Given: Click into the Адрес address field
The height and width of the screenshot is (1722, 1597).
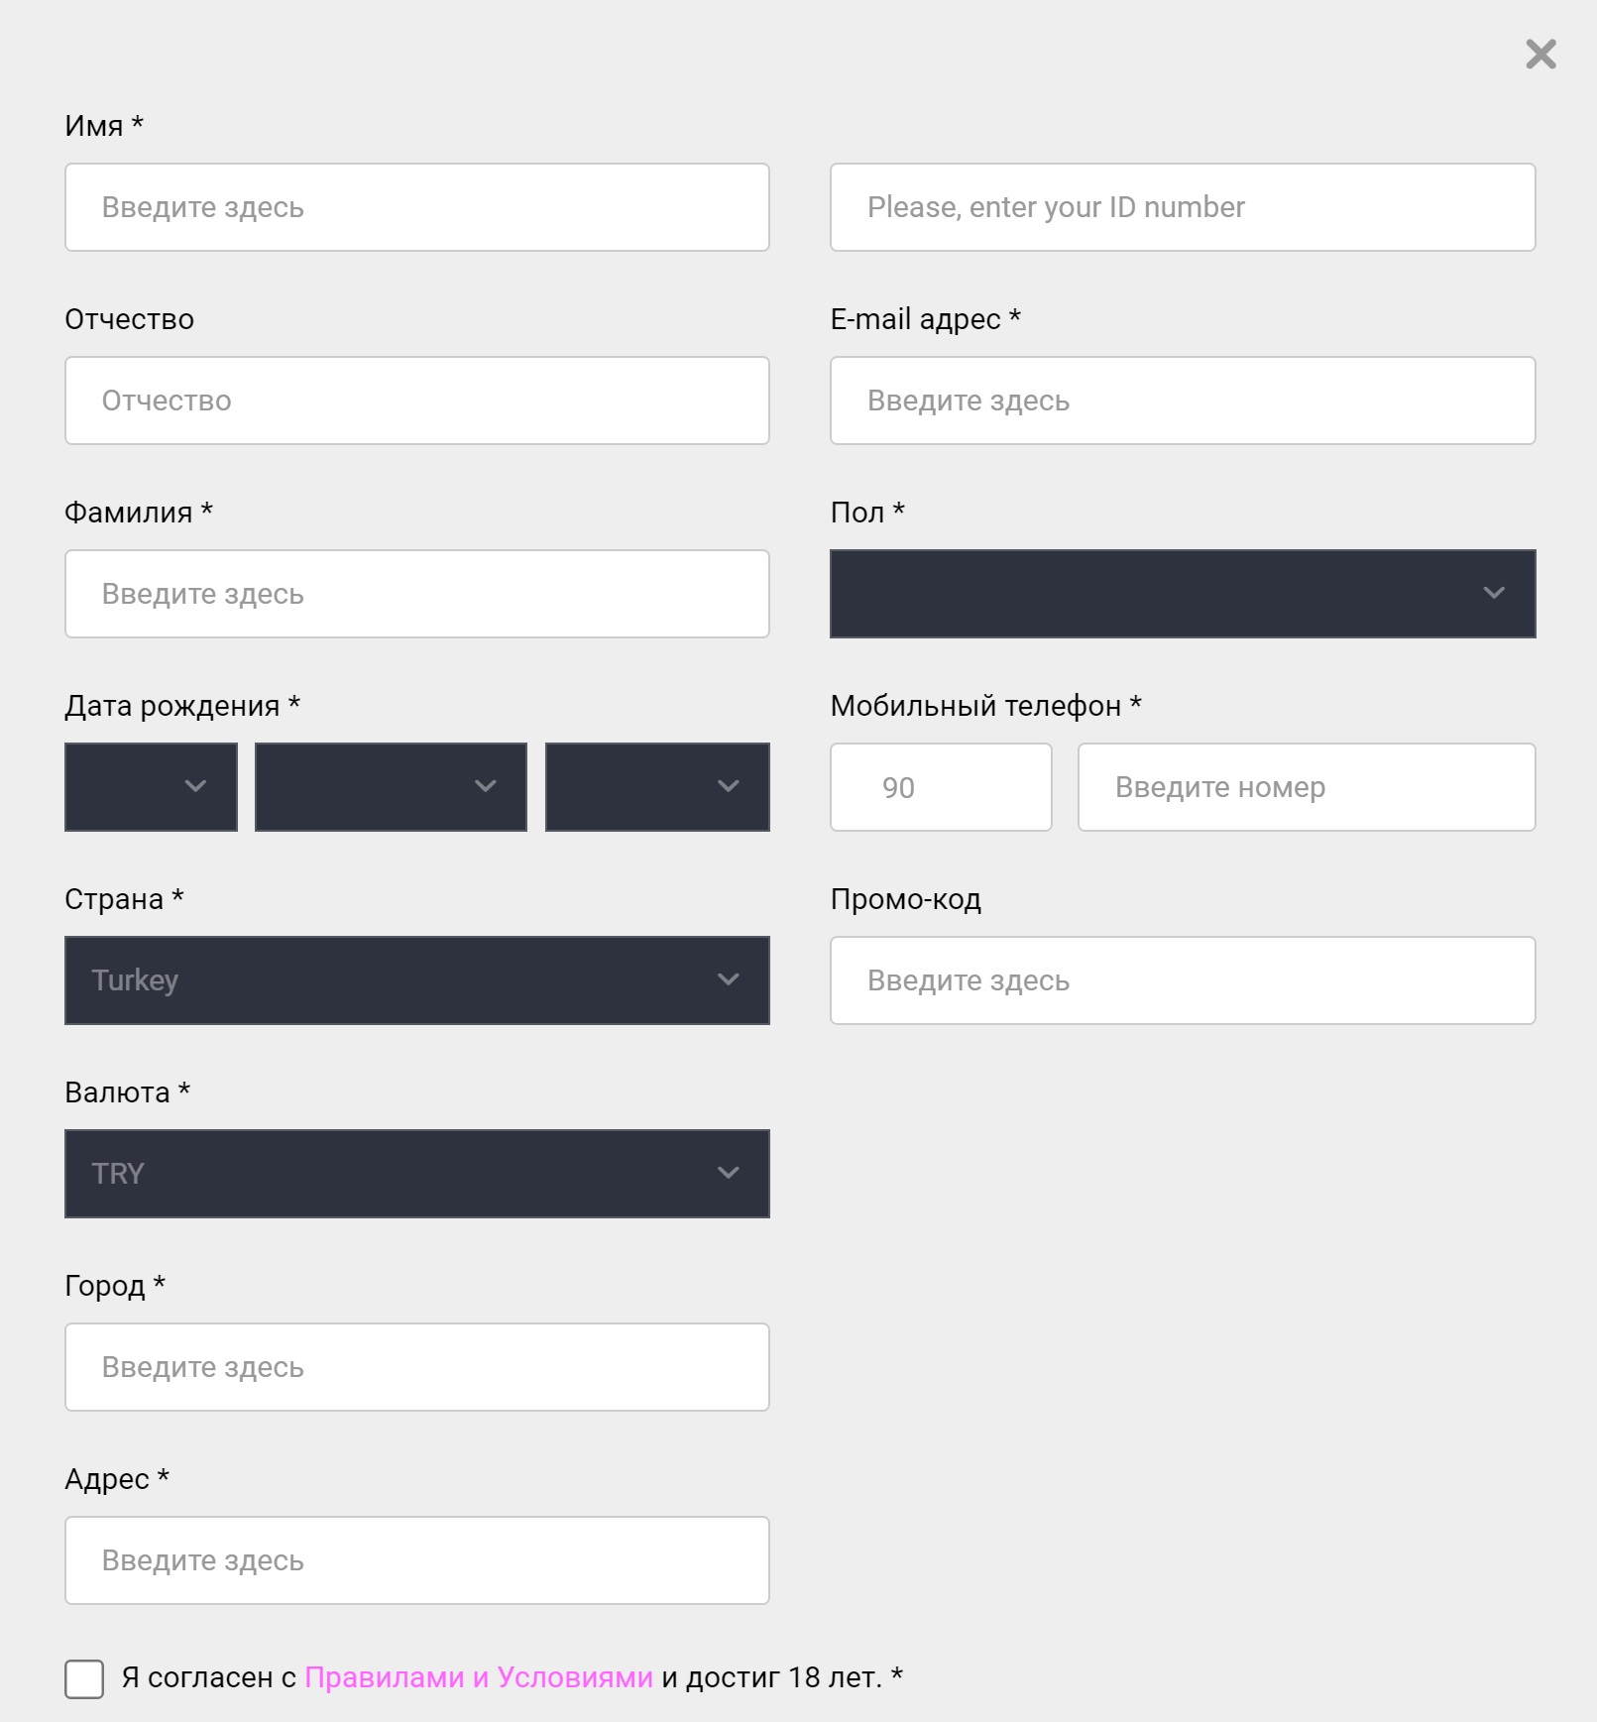Looking at the screenshot, I should [x=417, y=1560].
